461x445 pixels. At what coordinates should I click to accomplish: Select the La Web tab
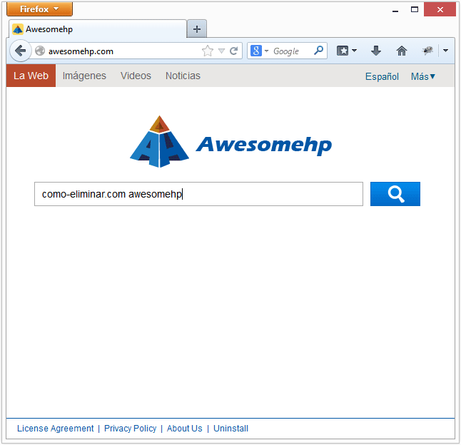[x=31, y=76]
